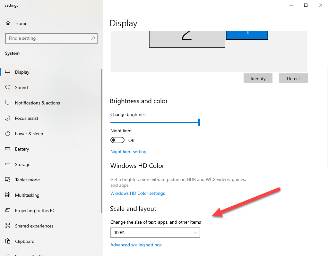Screen dimensions: 328x256
Task: Select monitor 2 in display arrangement
Action: coord(187,39)
